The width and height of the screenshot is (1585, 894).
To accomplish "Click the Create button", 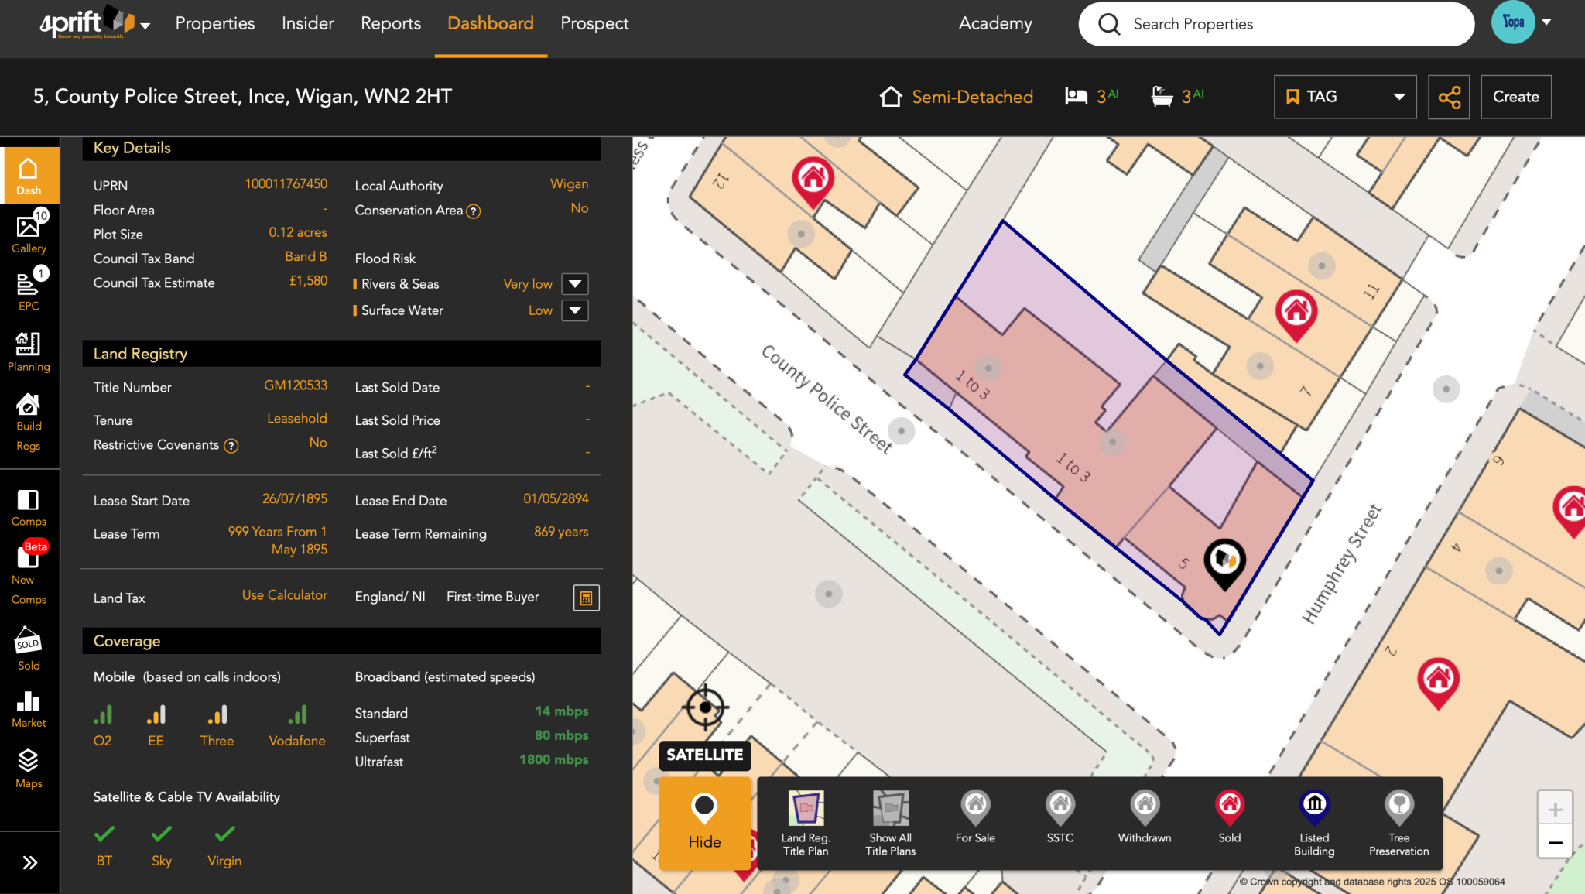I will (1515, 97).
